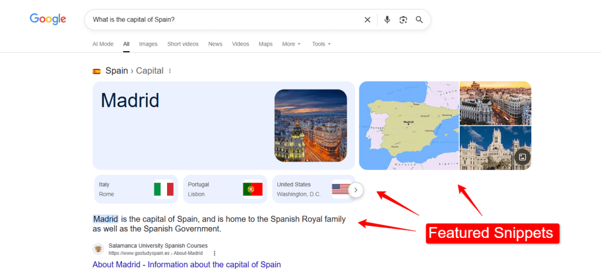Click the gostudyspain.es URL text
This screenshot has width=601, height=277.
(156, 253)
